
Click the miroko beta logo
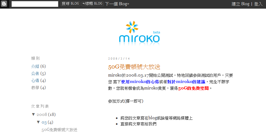pyautogui.click(x=139, y=33)
